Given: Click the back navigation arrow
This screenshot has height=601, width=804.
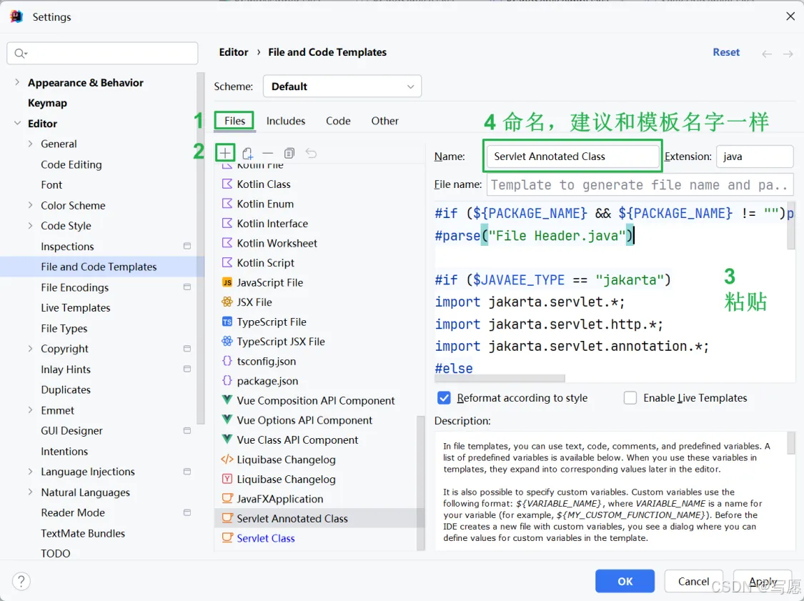Looking at the screenshot, I should [x=767, y=54].
